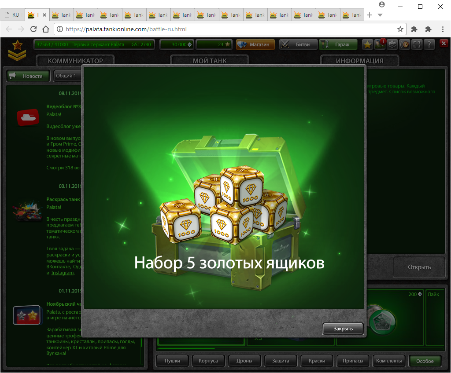Screen dimensions: 451x373
Task: Click the site info icon beside the URL
Action: (60, 29)
